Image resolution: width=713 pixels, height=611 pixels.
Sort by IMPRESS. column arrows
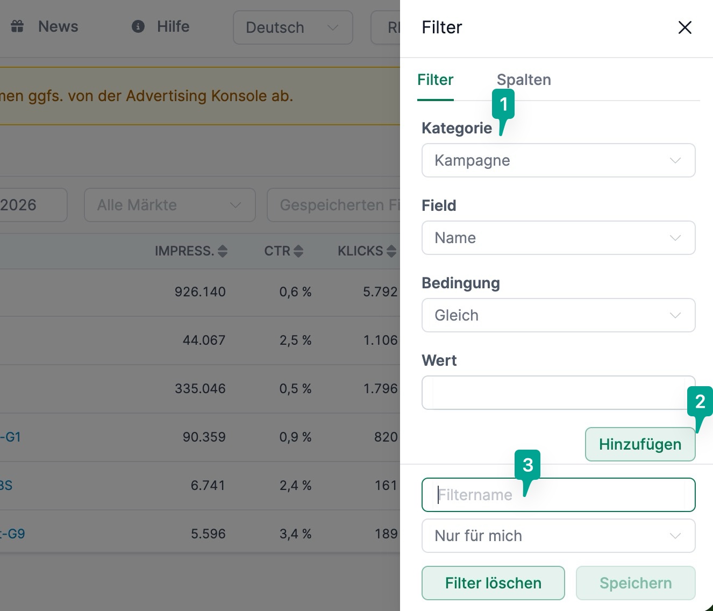[223, 251]
